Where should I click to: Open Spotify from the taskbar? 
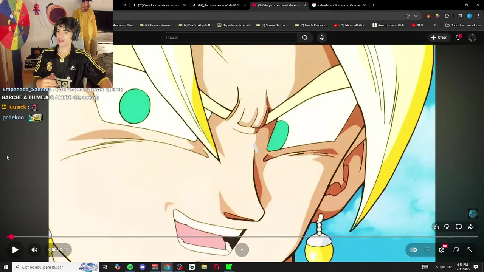pos(130,267)
